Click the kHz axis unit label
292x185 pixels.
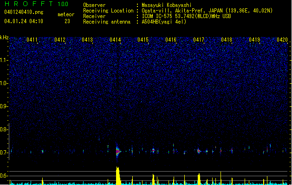(4, 37)
